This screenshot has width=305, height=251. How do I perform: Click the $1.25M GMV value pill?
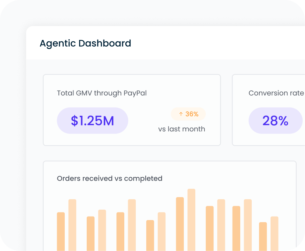click(92, 120)
